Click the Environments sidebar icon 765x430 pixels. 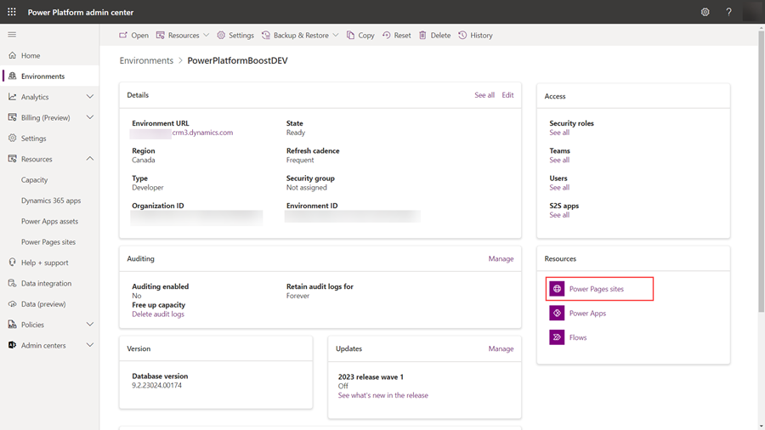click(12, 76)
